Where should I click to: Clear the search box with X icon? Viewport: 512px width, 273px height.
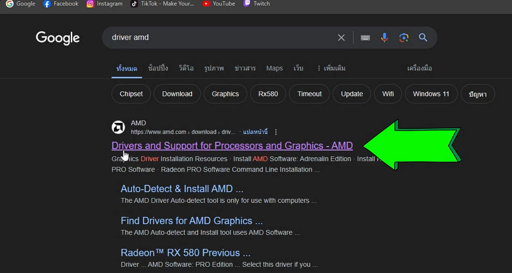click(x=341, y=38)
